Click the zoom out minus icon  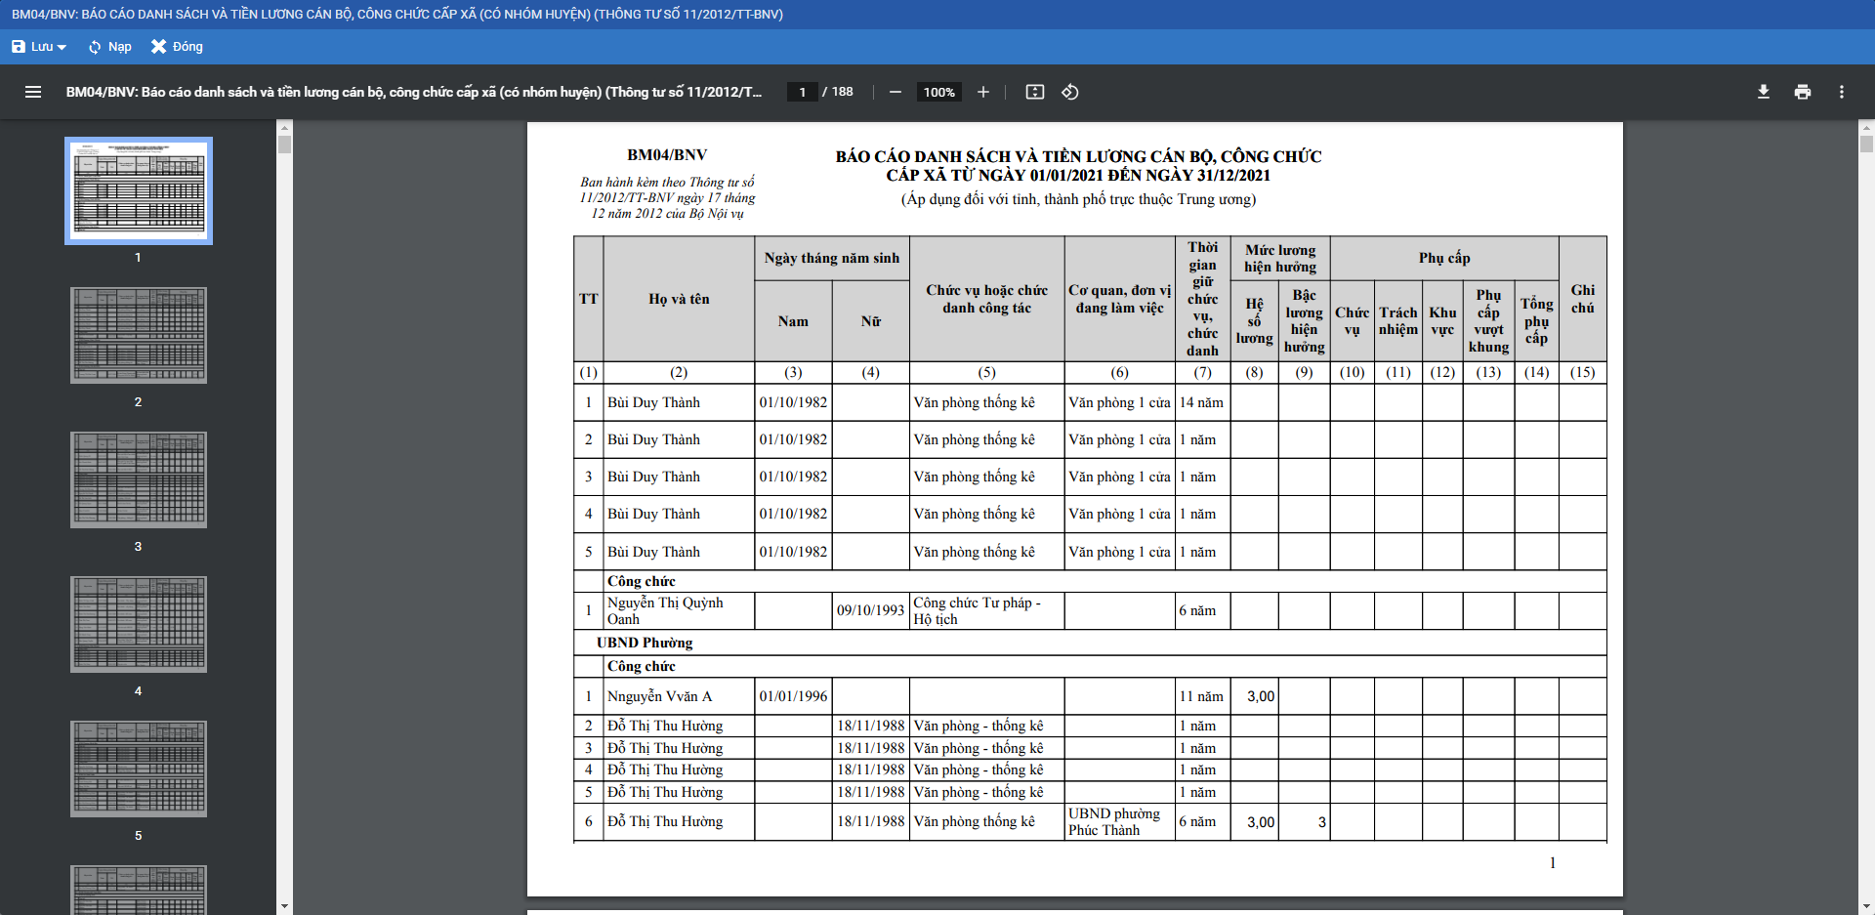pos(895,92)
